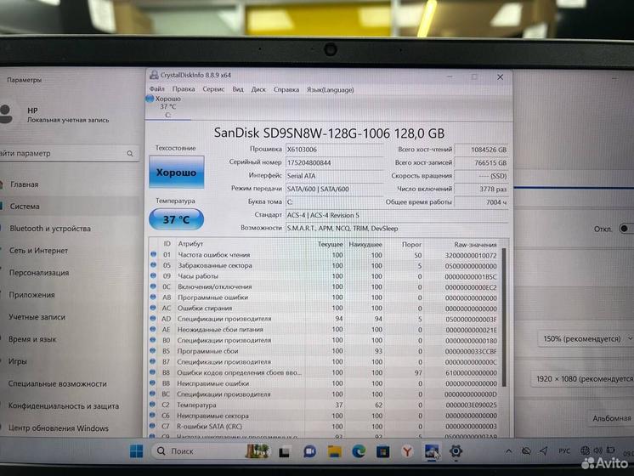Open "Сеть и Интернет" settings section
Image resolution: width=634 pixels, height=476 pixels.
[39, 251]
